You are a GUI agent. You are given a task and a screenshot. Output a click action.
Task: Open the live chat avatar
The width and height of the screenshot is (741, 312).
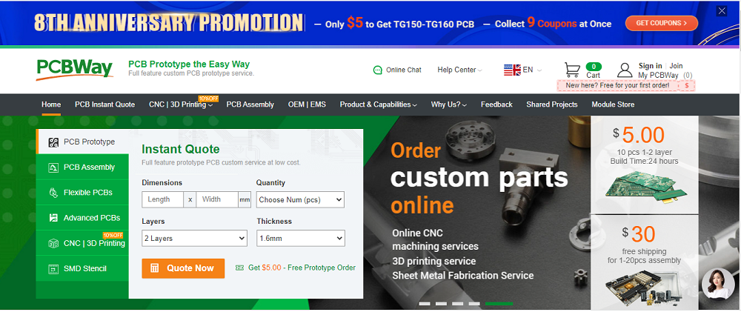click(x=718, y=283)
